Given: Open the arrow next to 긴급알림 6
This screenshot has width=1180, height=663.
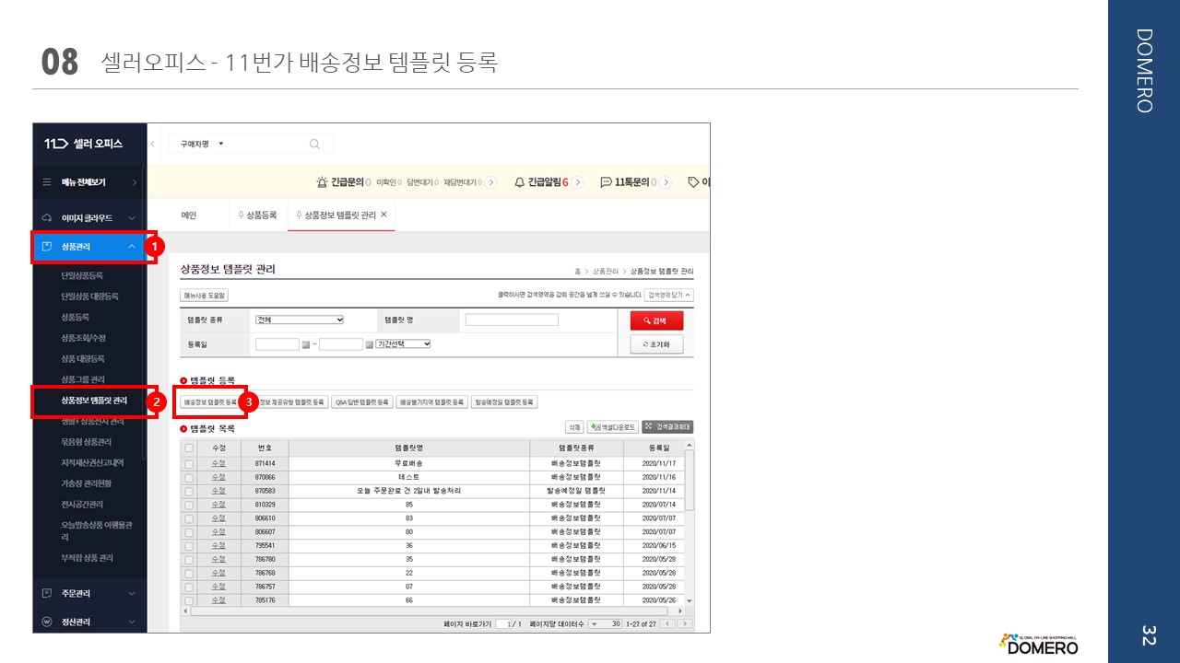Looking at the screenshot, I should (578, 182).
